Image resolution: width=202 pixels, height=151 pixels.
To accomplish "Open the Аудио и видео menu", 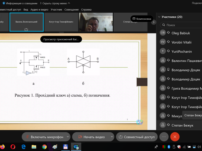I will point(39,10).
